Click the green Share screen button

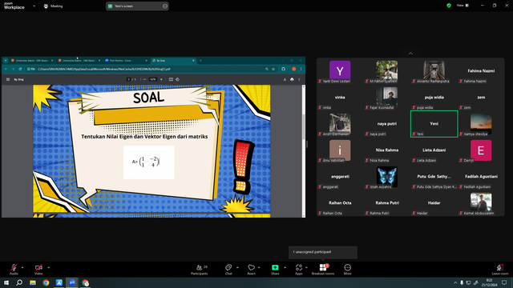(275, 270)
